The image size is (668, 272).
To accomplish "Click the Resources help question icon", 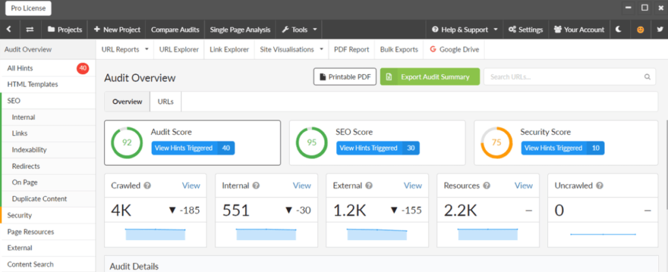I will pos(487,185).
